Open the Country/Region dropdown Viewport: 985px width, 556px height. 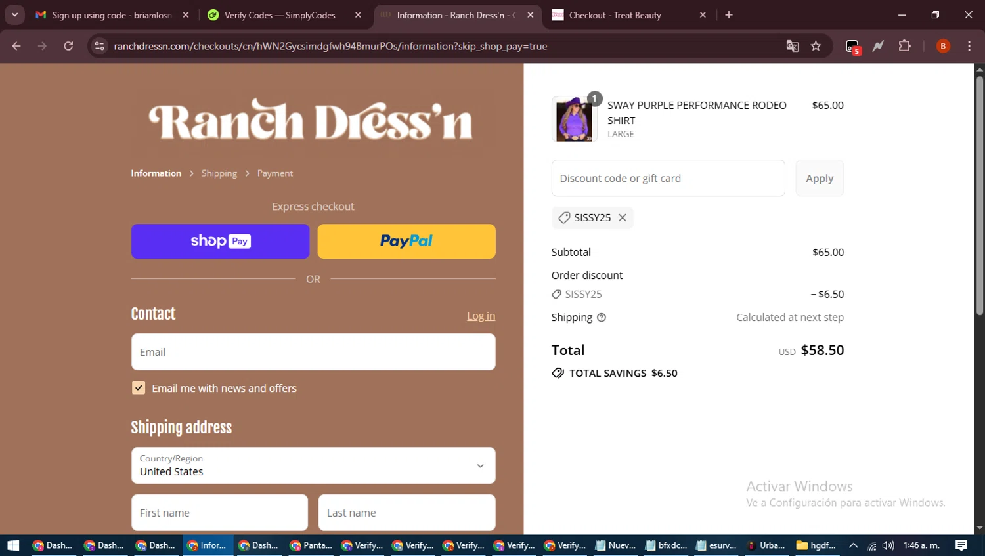click(x=313, y=465)
